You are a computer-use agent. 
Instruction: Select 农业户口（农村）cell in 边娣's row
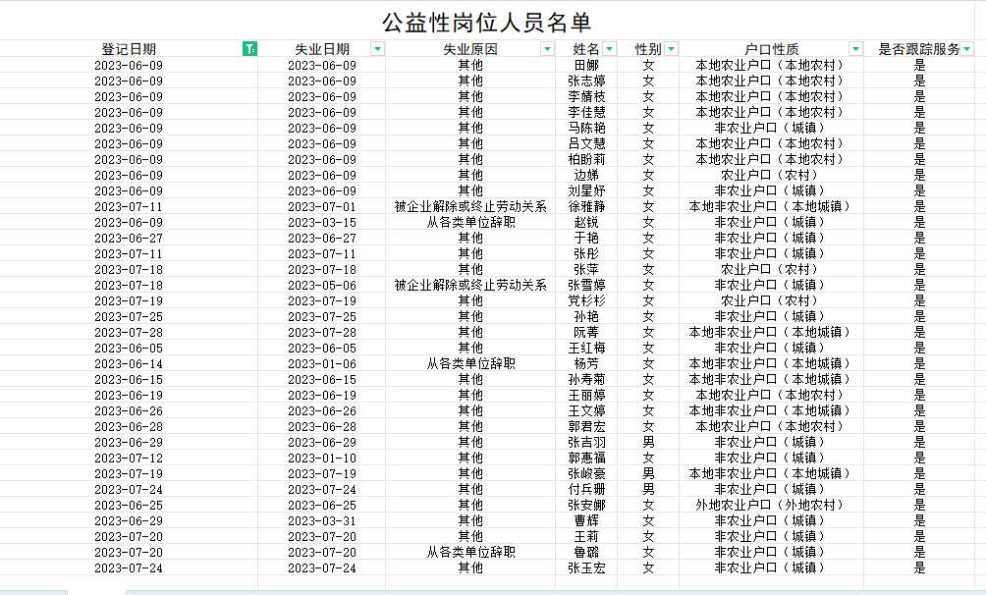[x=769, y=176]
